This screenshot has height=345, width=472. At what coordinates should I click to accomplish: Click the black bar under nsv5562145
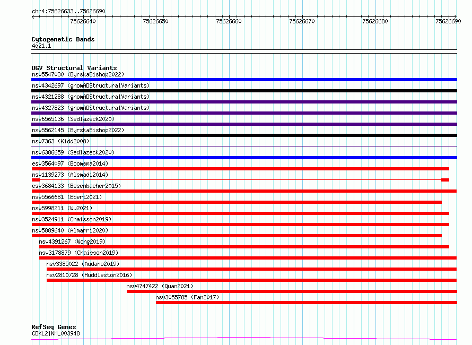tap(244, 135)
